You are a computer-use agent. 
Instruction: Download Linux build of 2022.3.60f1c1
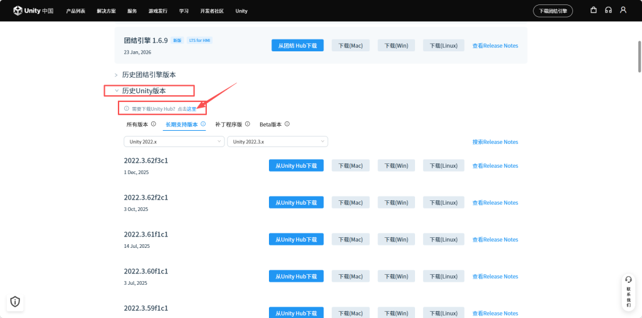[443, 276]
